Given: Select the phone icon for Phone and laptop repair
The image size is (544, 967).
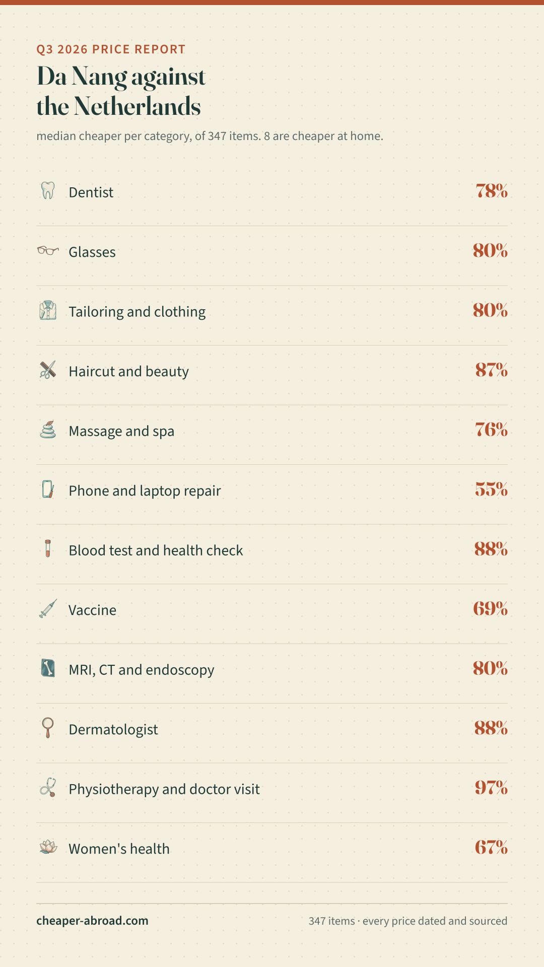Looking at the screenshot, I should click(48, 489).
